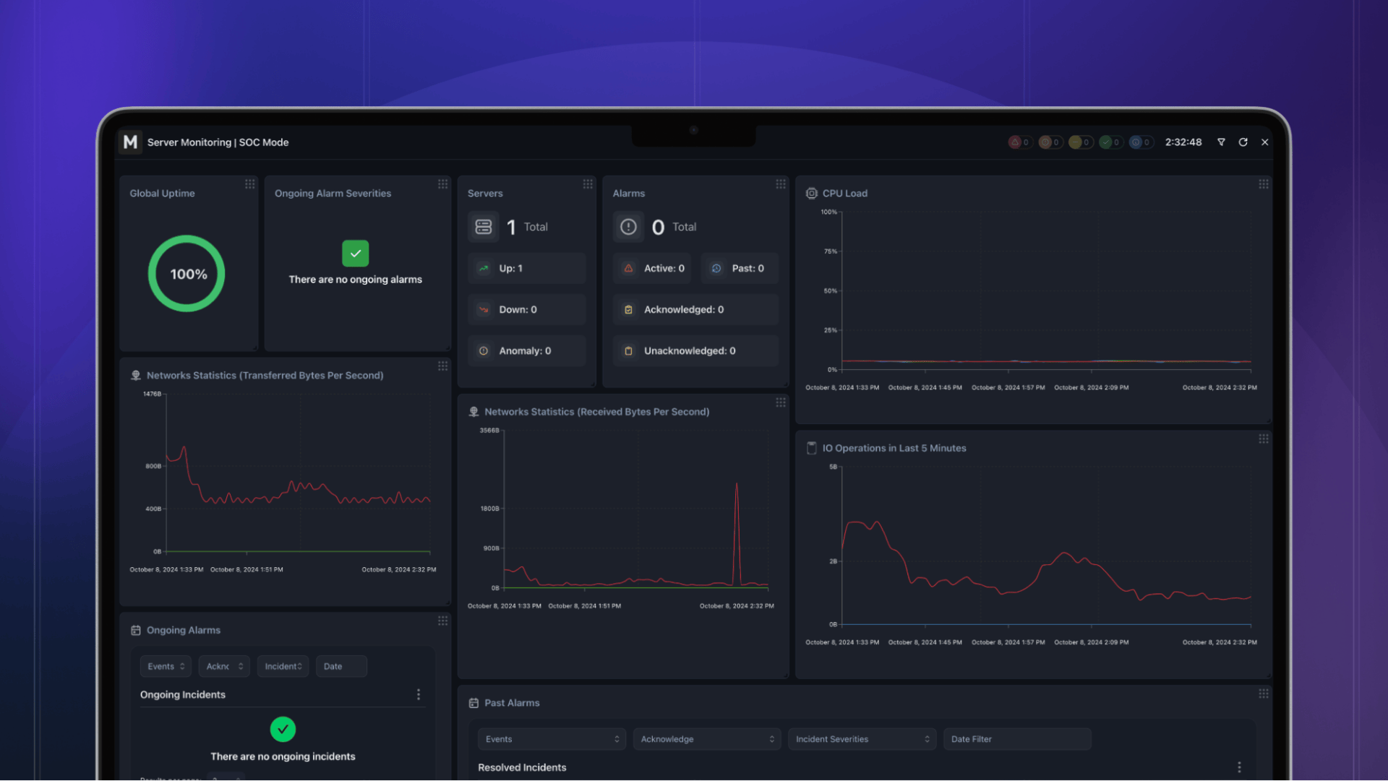The width and height of the screenshot is (1388, 781).
Task: Click the refresh icon next to the clock
Action: click(1243, 142)
